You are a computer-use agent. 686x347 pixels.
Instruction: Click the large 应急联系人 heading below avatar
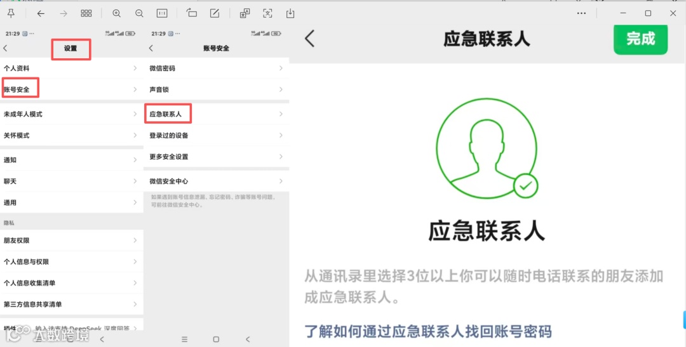point(487,231)
